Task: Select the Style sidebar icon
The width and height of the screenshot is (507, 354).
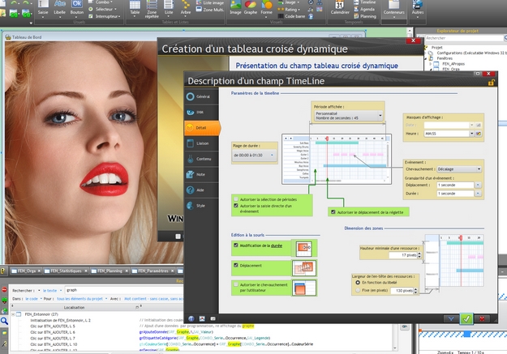Action: (190, 206)
